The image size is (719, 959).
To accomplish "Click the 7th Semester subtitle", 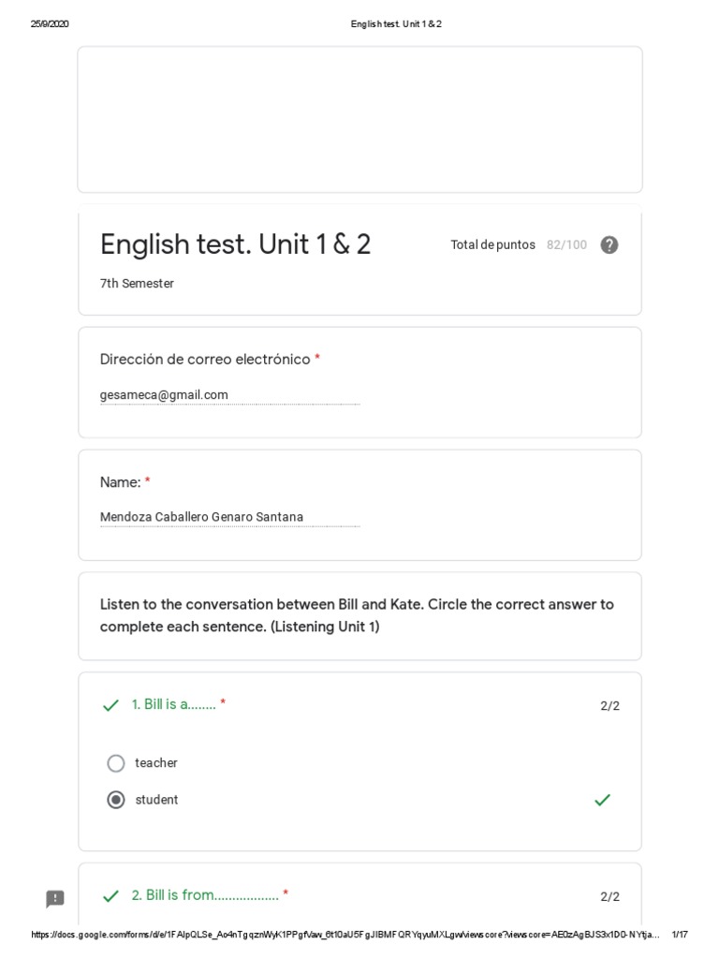I will tap(137, 284).
